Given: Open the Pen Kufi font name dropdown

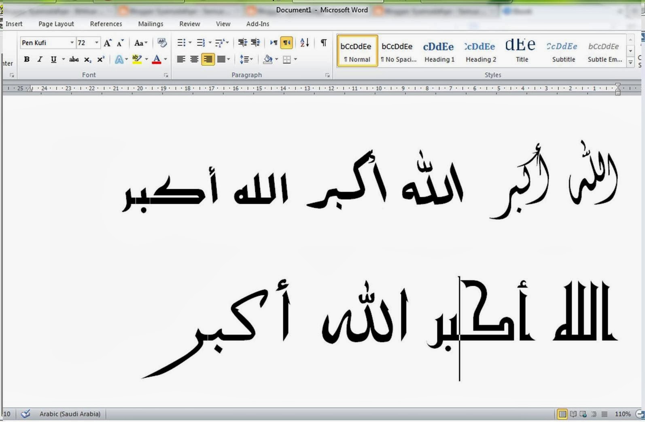Looking at the screenshot, I should coord(72,43).
